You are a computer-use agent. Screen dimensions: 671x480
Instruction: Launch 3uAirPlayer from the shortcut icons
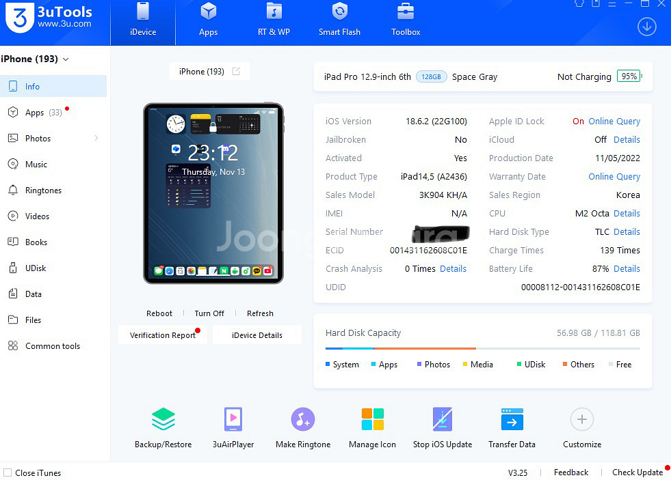233,419
